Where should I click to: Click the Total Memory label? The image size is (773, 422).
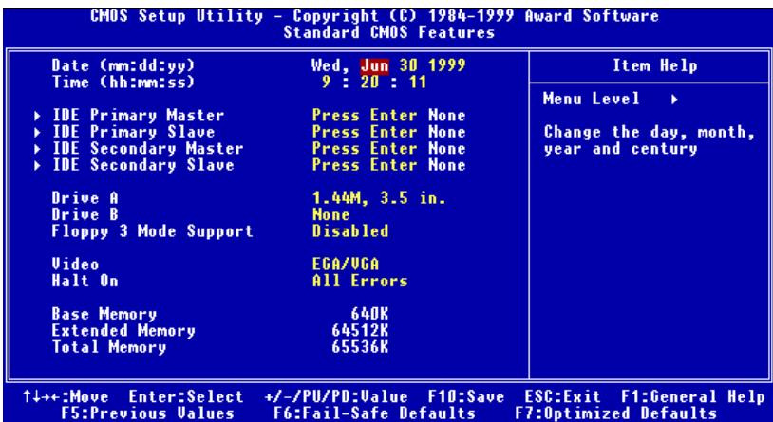pyautogui.click(x=109, y=348)
